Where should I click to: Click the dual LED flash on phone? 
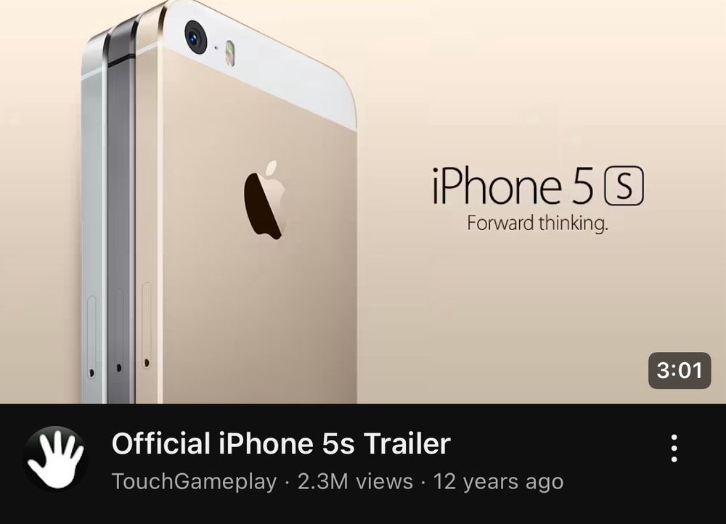click(229, 53)
